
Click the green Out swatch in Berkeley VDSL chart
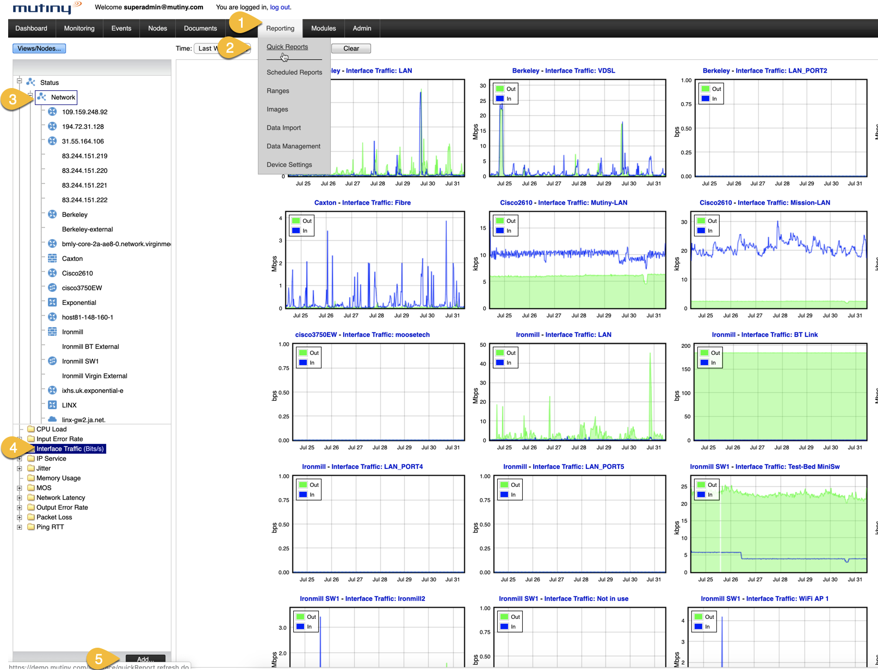500,89
